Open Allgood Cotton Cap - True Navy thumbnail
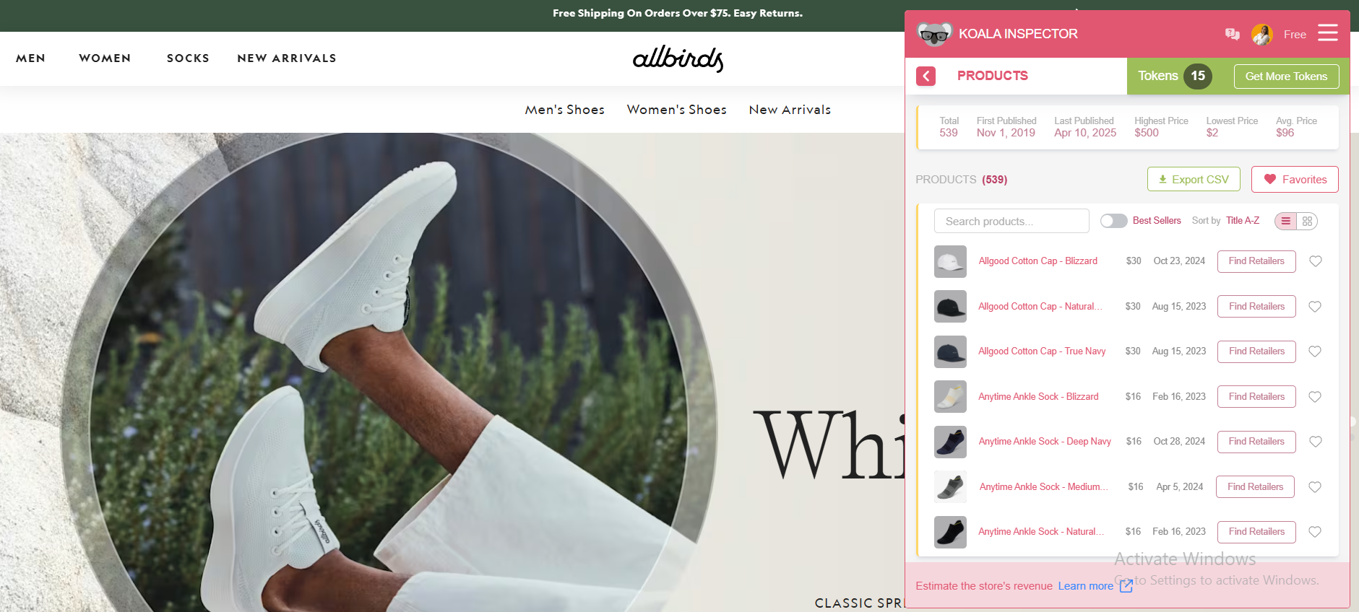 coord(950,351)
